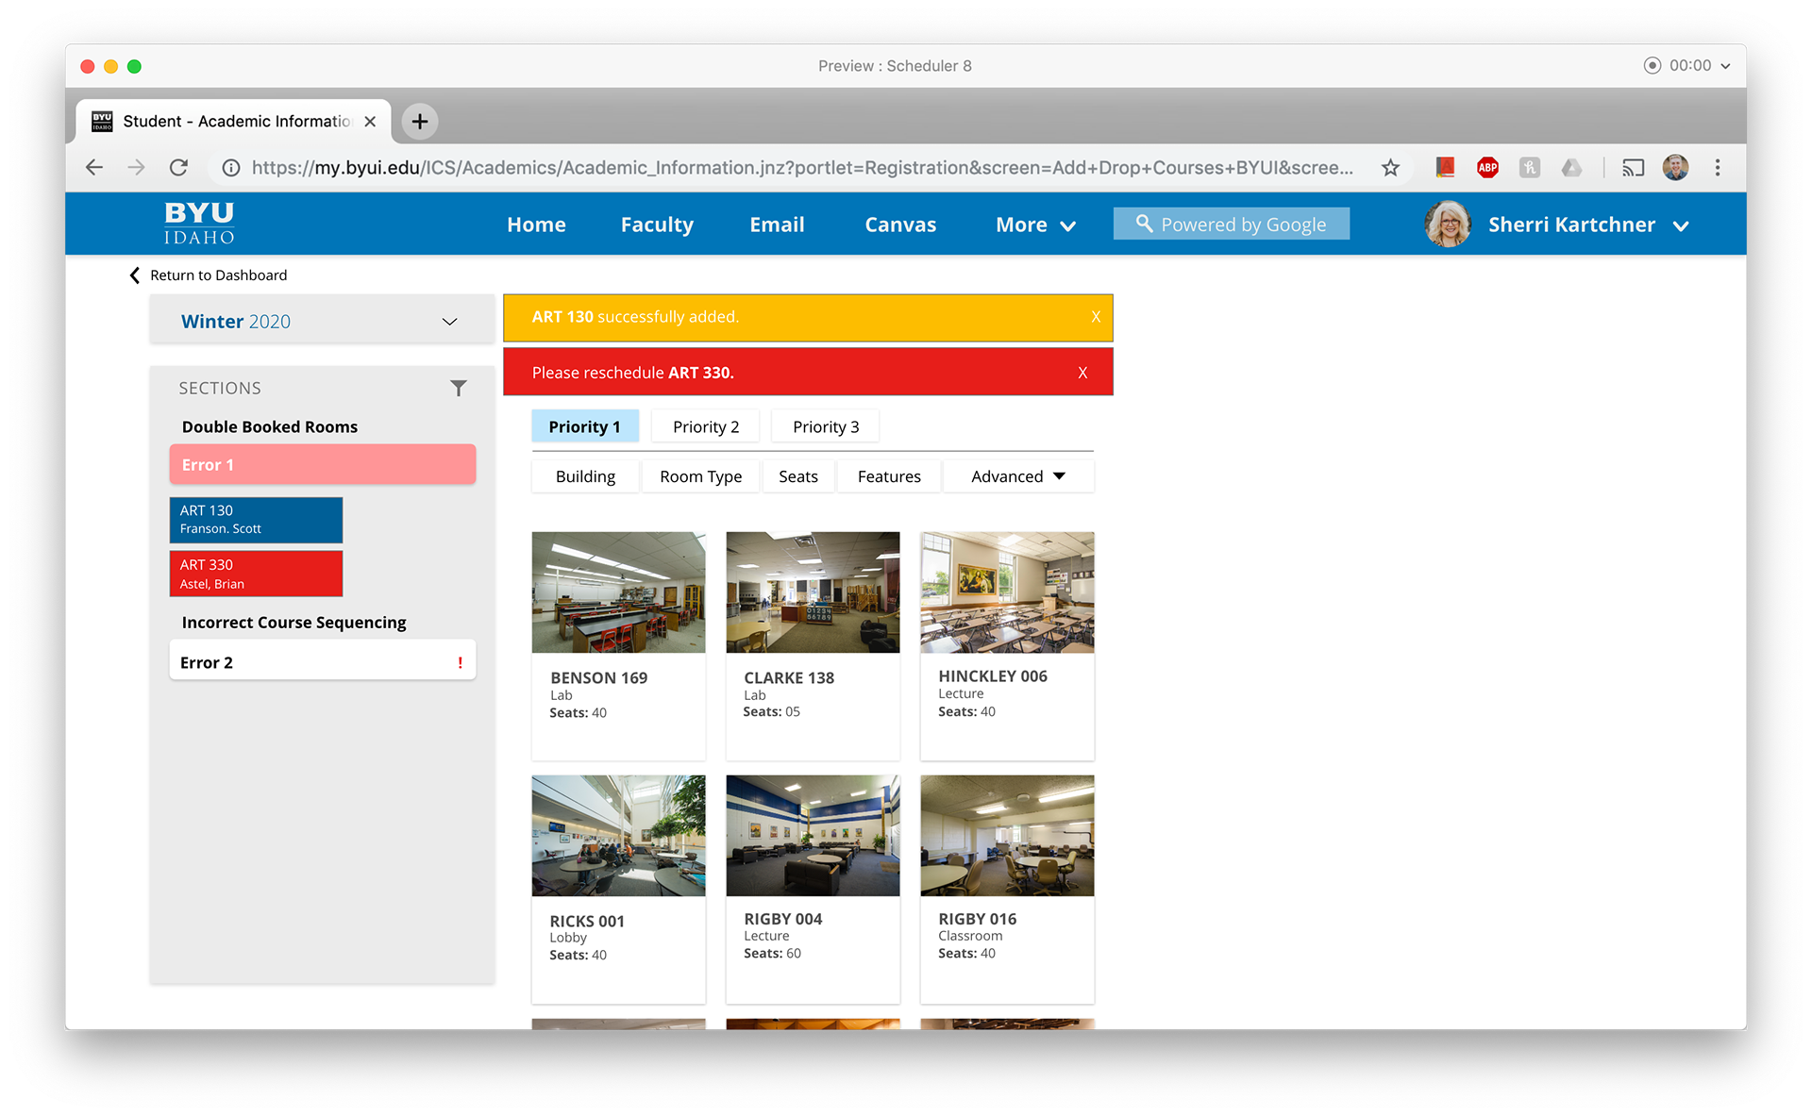The width and height of the screenshot is (1812, 1116).
Task: Select the HINCKLEY 006 room photo
Action: point(1007,592)
